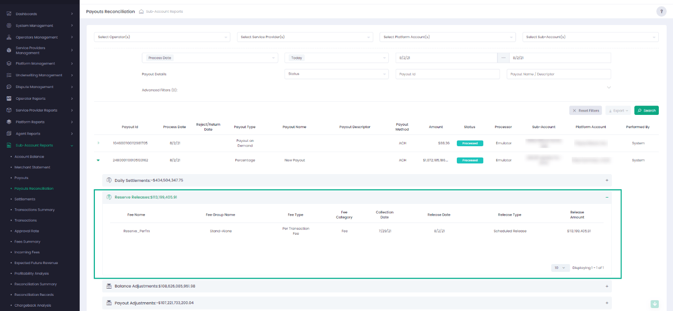The width and height of the screenshot is (673, 311).
Task: Click the home breadcrumb icon
Action: coord(141,12)
